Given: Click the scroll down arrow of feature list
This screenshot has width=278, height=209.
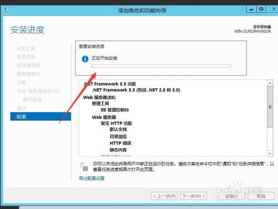Looking at the screenshot, I should (270, 153).
